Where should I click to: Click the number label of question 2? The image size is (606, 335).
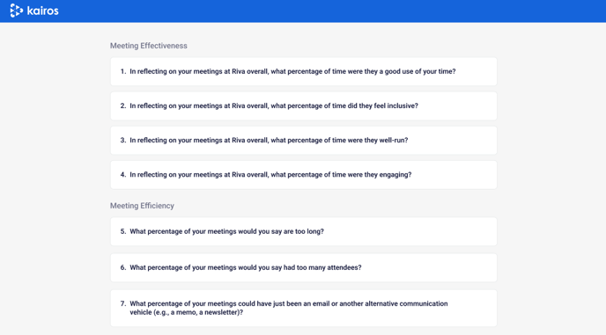123,106
